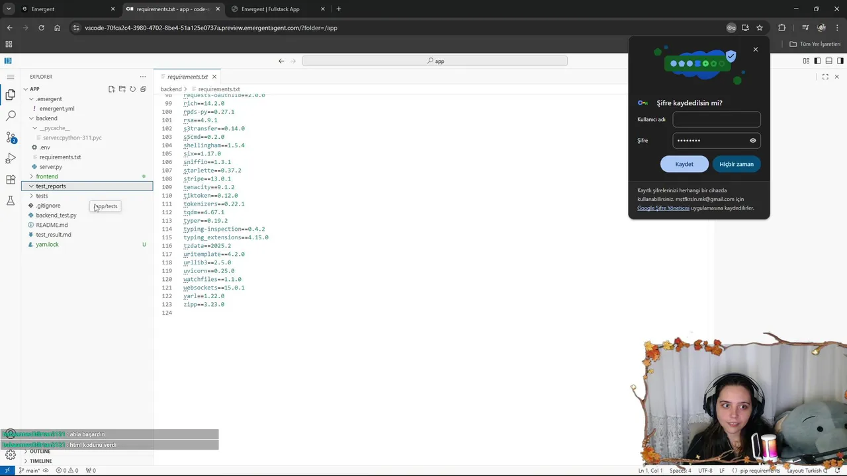Click the browser address bar URL
This screenshot has width=847, height=476.
[x=211, y=28]
